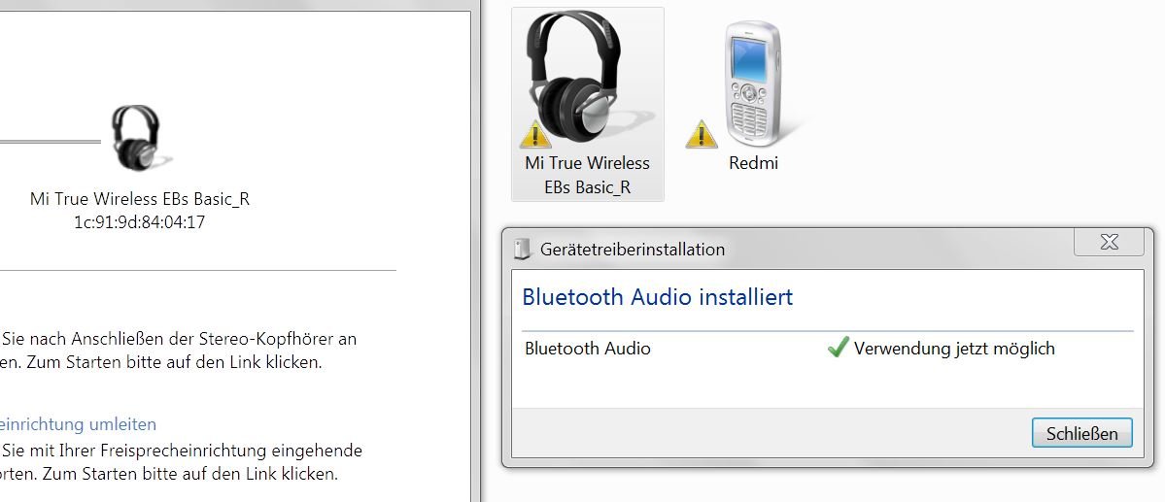Click the green checkmark next to Verwendung jetzt möglich
This screenshot has width=1165, height=502.
click(838, 347)
